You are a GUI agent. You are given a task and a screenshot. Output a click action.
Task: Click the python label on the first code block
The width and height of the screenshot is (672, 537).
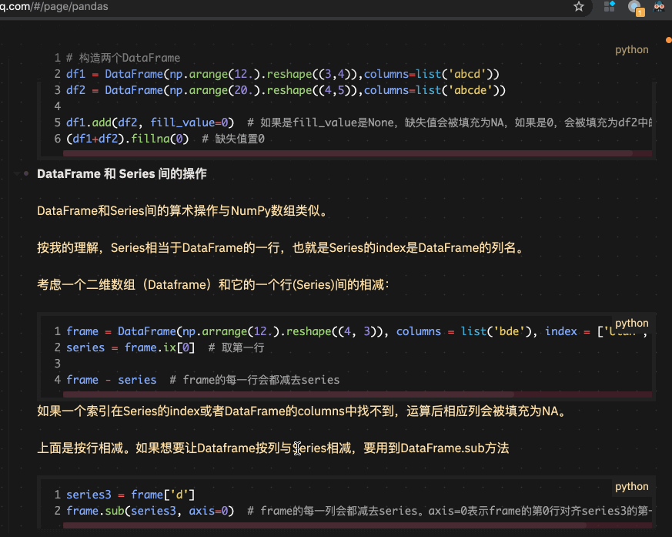(x=631, y=49)
